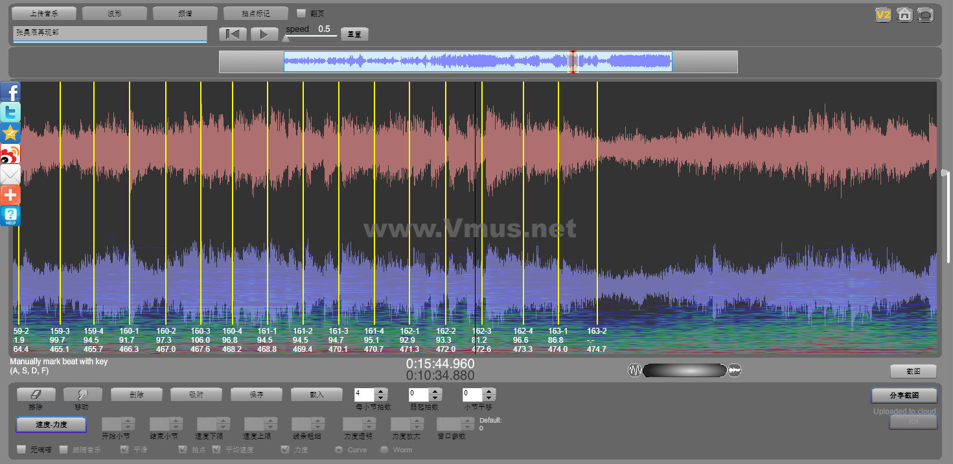Select the move beat tool icon

82,394
